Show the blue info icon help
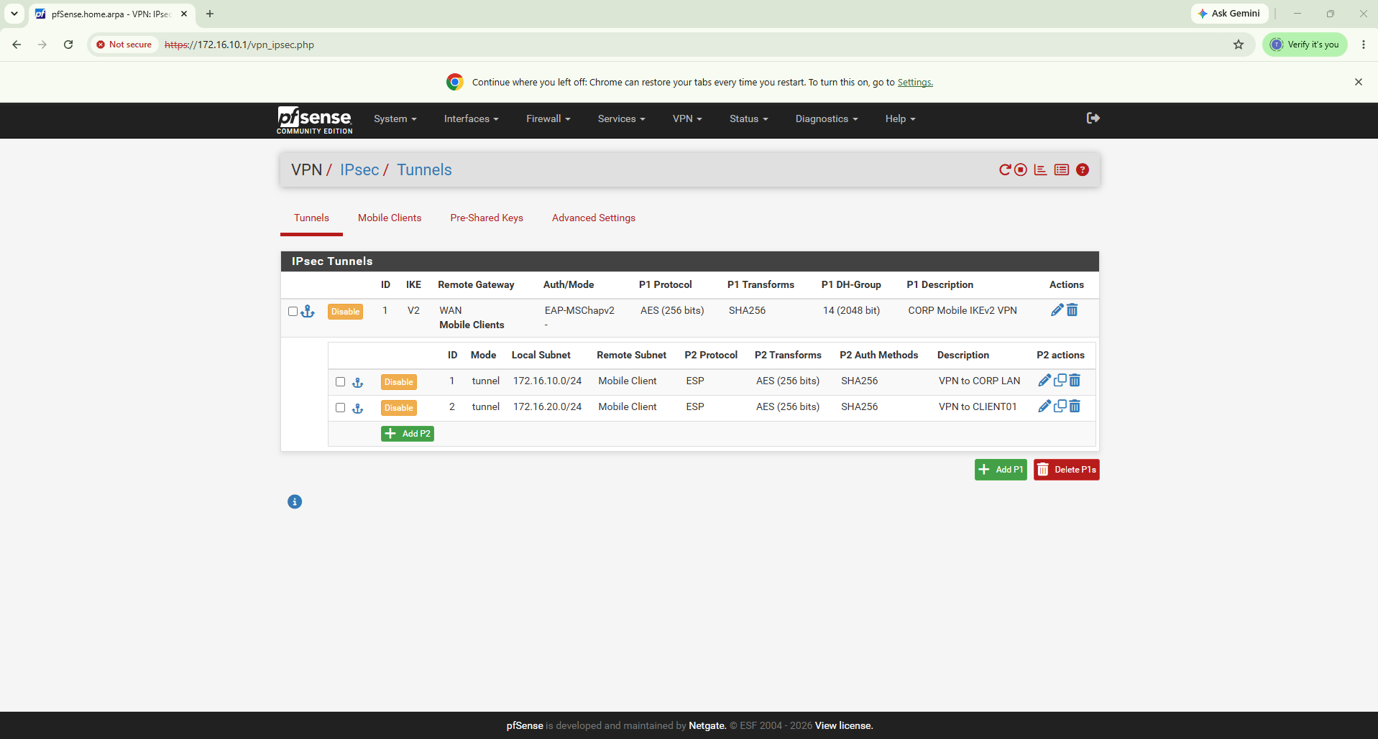 295,502
